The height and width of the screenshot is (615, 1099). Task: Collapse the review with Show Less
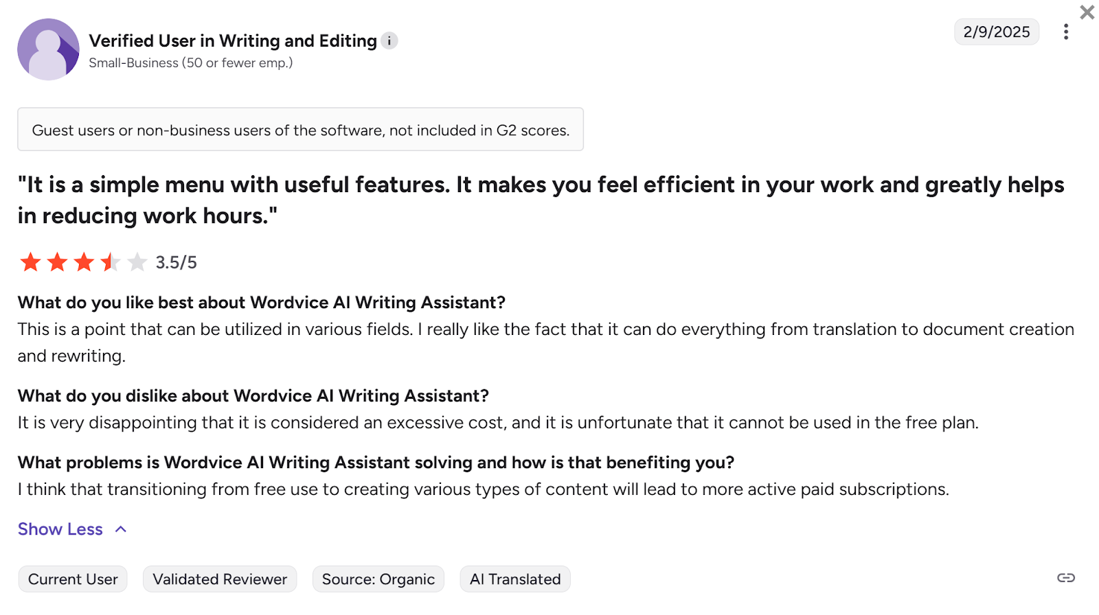[x=60, y=529]
